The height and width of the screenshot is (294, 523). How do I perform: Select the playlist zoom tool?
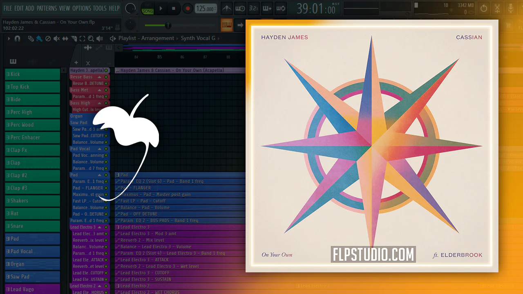coord(91,38)
